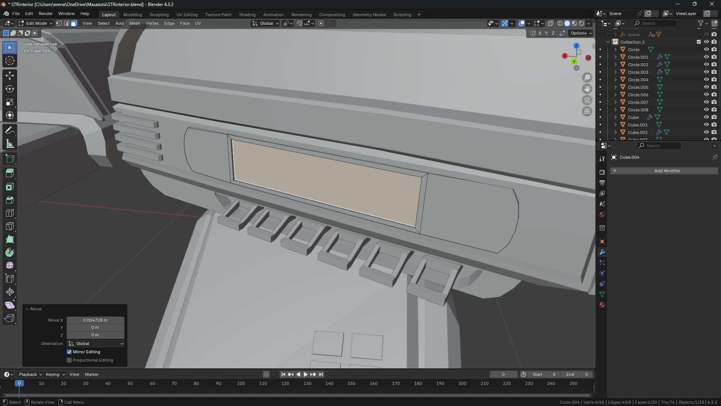Select the Add Cube tool
The width and height of the screenshot is (721, 406).
pos(10,159)
